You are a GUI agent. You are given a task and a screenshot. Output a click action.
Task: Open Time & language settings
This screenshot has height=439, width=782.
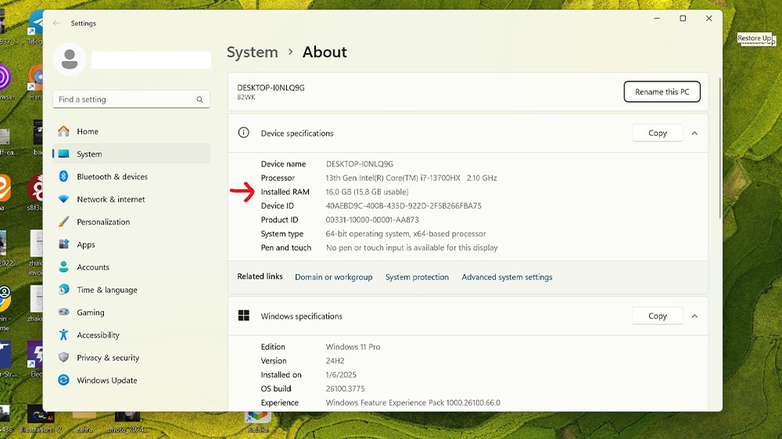click(131, 290)
